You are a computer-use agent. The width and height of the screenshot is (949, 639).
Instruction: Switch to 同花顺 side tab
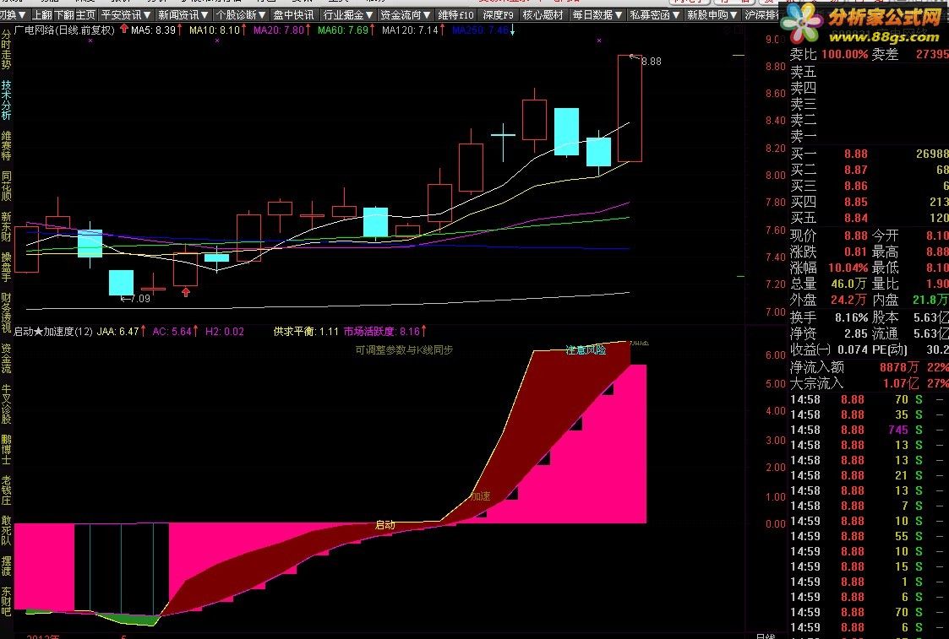coord(6,186)
